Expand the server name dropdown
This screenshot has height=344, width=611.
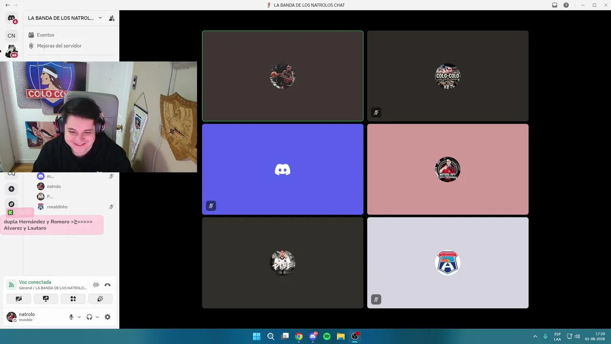click(x=100, y=18)
